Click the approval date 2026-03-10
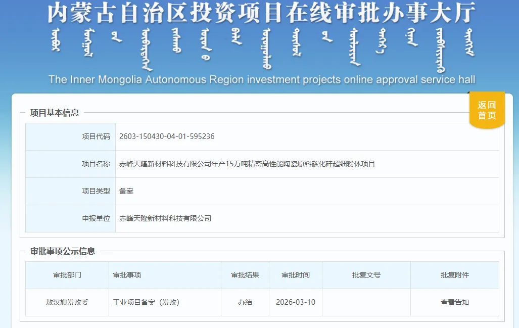 pos(296,302)
